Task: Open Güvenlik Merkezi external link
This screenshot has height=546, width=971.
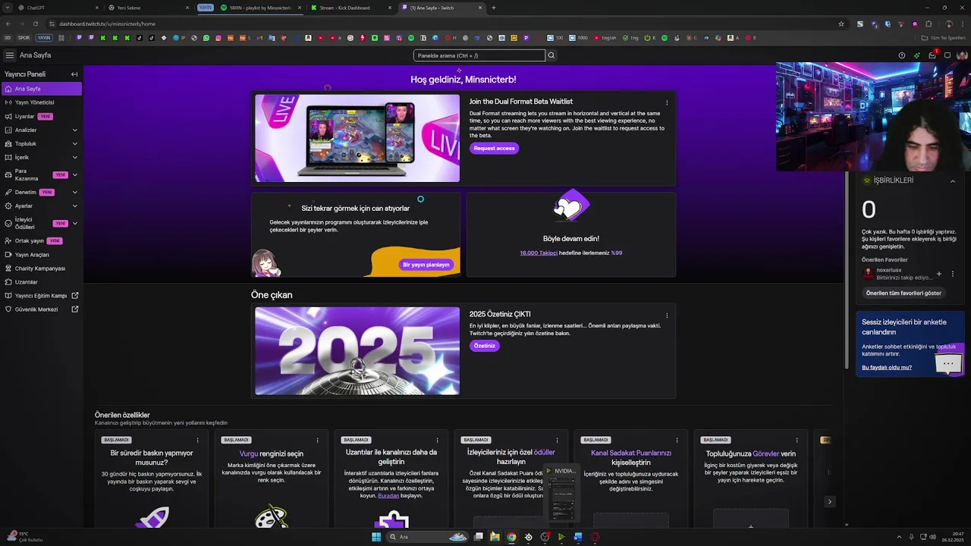Action: tap(41, 309)
